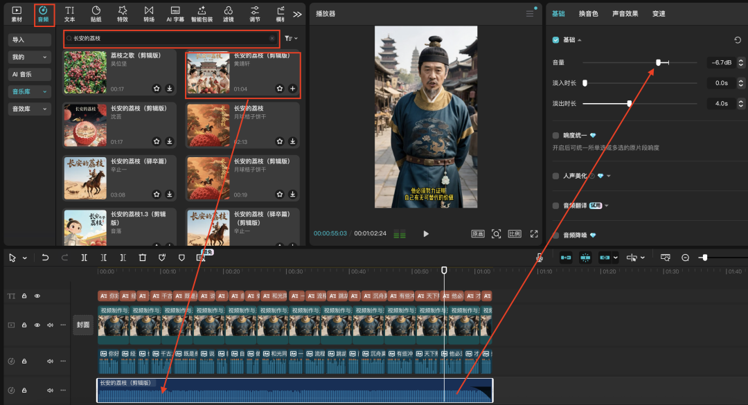The image size is (748, 405).
Task: Select the 贴纸 (Stickers) panel icon
Action: [x=96, y=12]
